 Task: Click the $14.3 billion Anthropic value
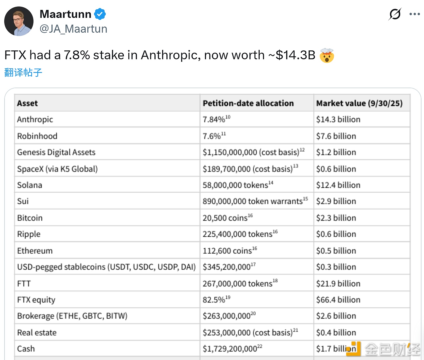pyautogui.click(x=338, y=119)
